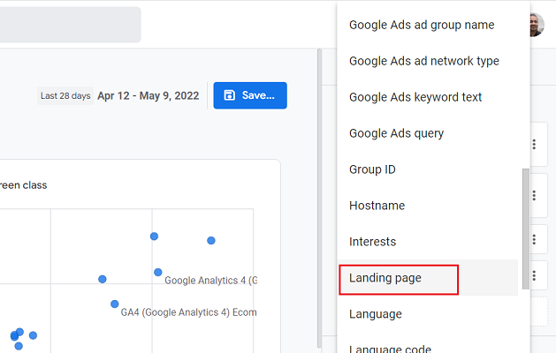Click the GA4 (Google Analytics 4) Ecom label
This screenshot has width=556, height=353.
pyautogui.click(x=188, y=312)
